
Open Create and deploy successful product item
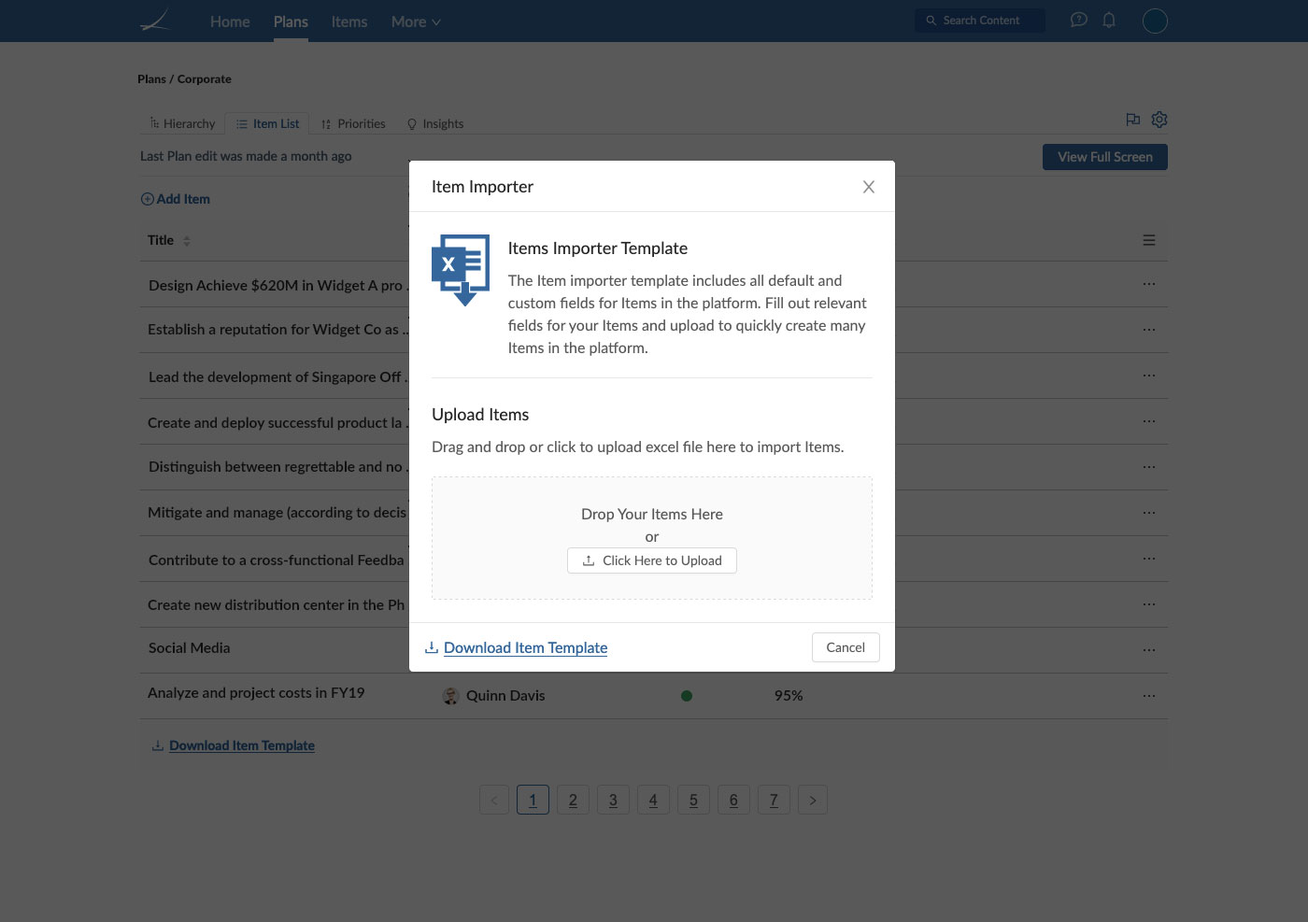click(x=277, y=423)
